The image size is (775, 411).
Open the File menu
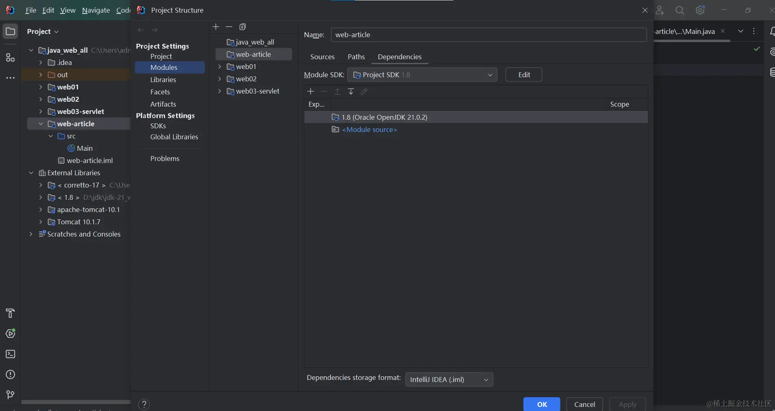pos(31,10)
